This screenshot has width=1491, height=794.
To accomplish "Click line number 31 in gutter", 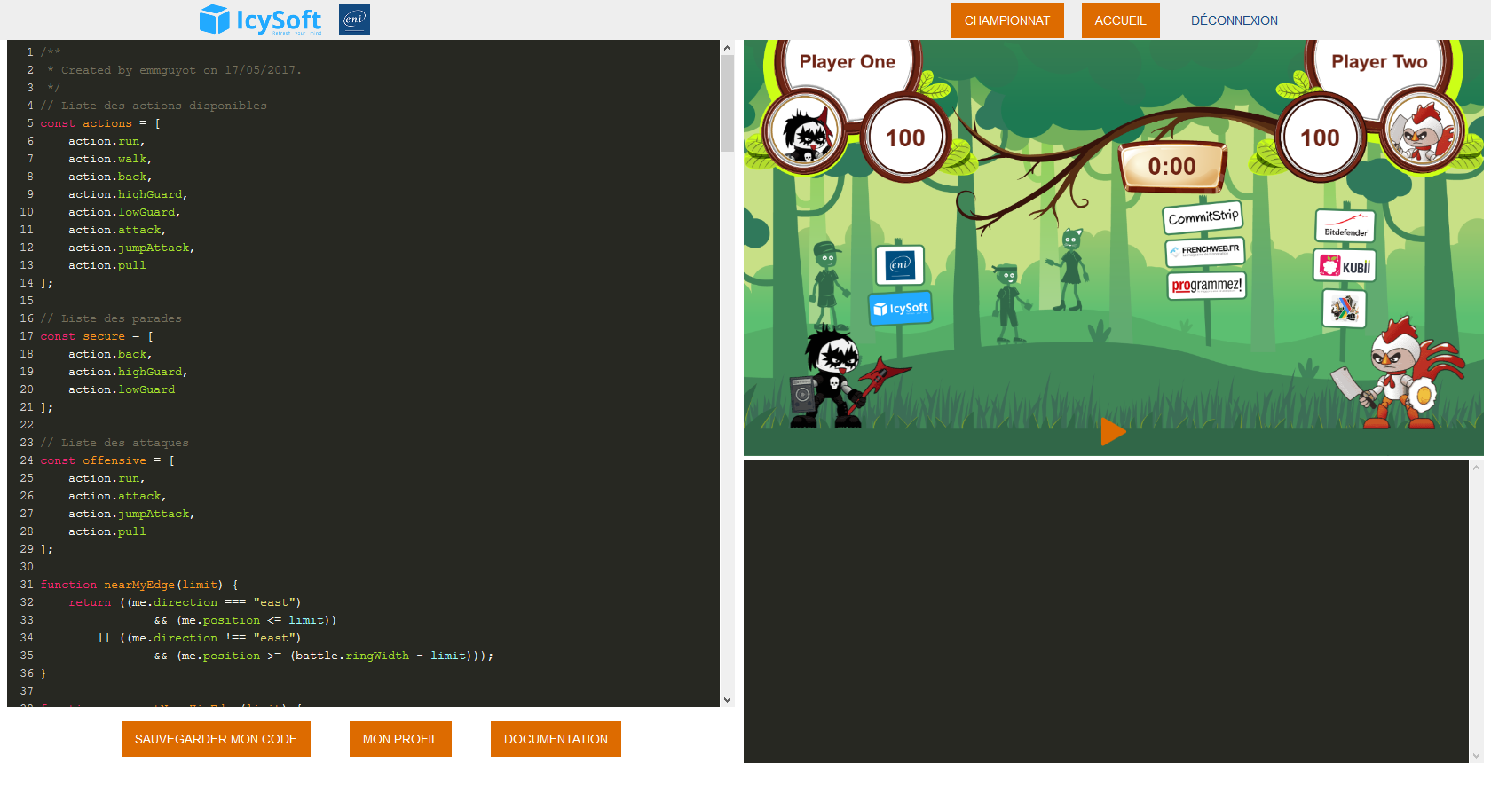I will 27,585.
